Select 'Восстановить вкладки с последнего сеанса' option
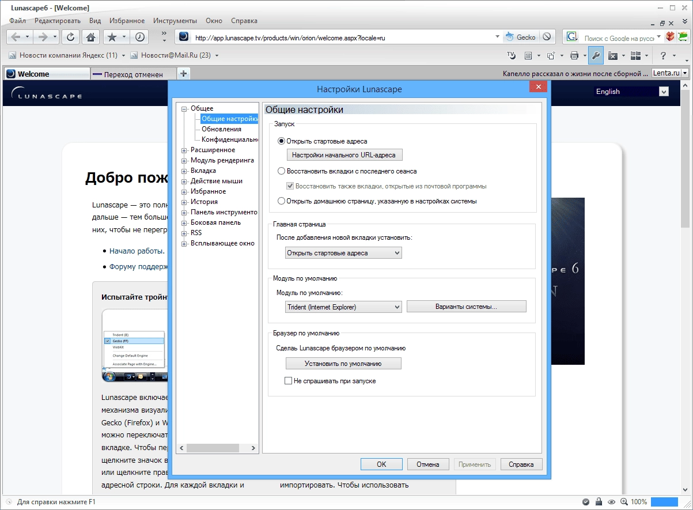693x510 pixels. [x=281, y=171]
